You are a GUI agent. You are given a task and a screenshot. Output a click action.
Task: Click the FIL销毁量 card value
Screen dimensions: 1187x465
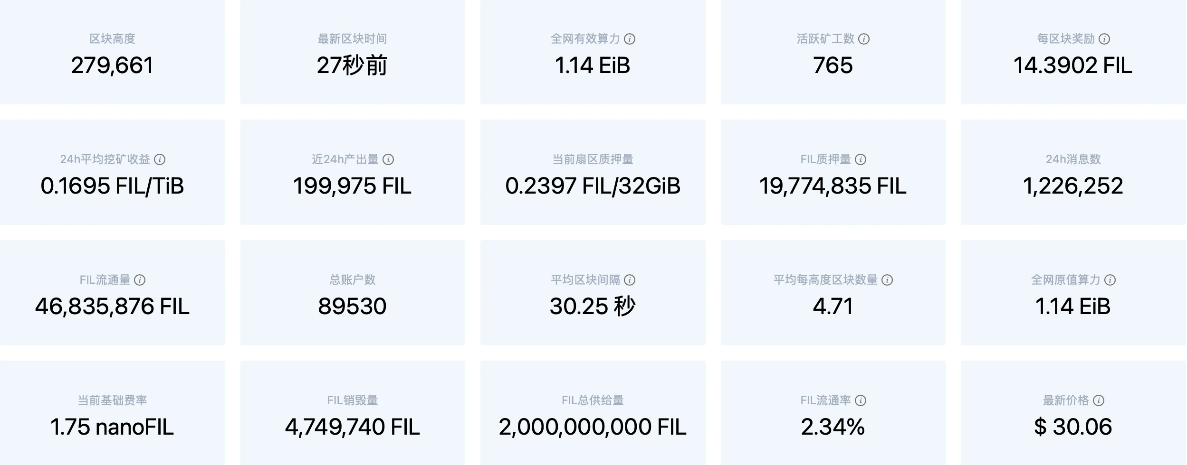pos(352,427)
